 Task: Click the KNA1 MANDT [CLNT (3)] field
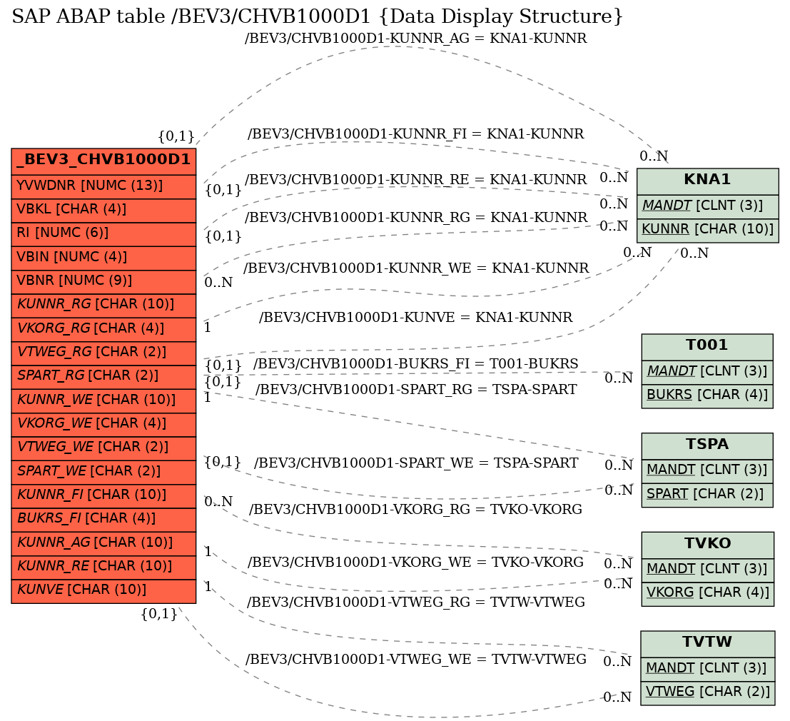pyautogui.click(x=707, y=206)
